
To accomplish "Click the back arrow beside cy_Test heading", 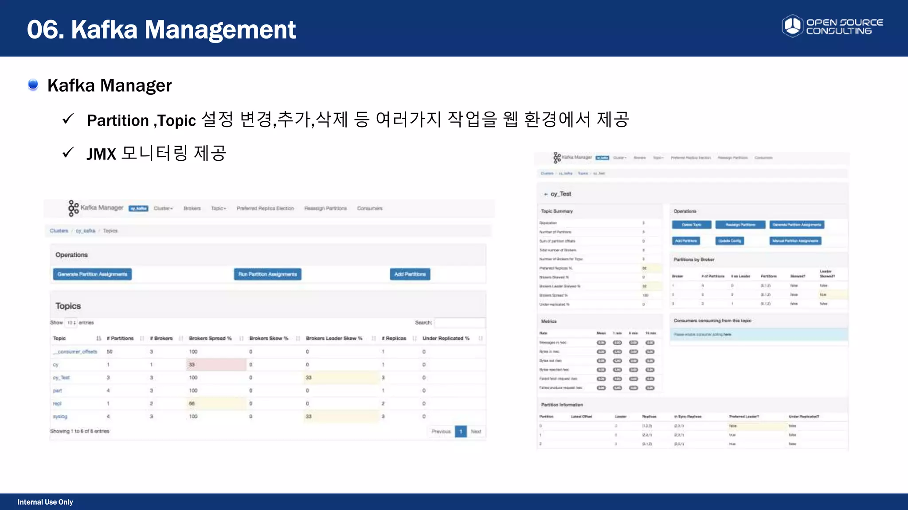I will tap(546, 194).
